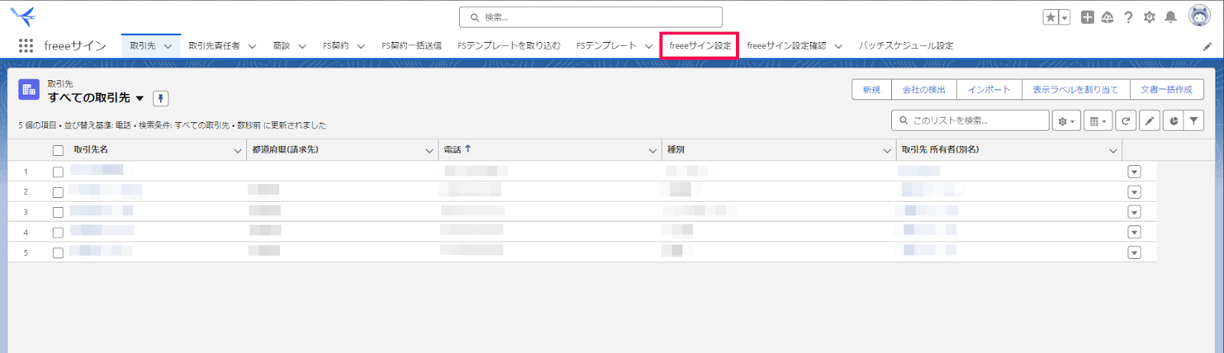Click the 取引先名 column header

tap(91, 150)
